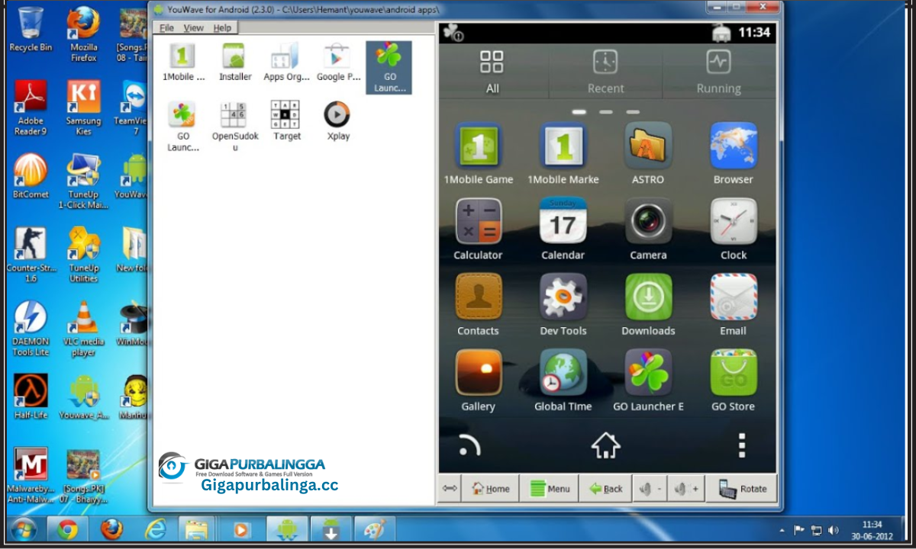The width and height of the screenshot is (916, 549).
Task: Switch to the All apps tab
Action: tap(492, 72)
